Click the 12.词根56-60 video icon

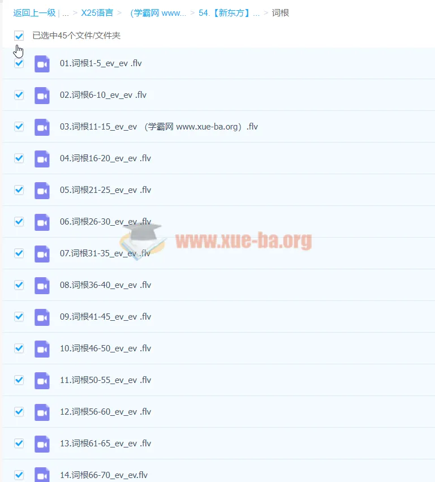42,412
